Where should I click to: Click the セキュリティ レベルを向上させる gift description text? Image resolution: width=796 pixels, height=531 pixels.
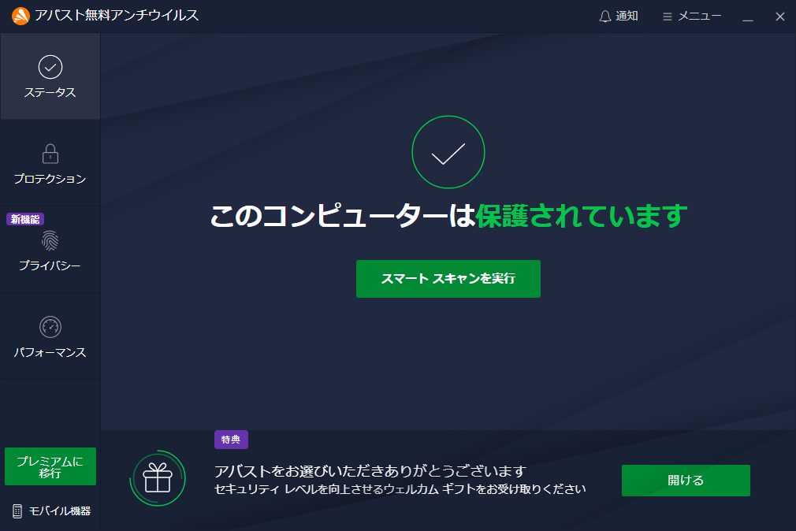coord(400,489)
